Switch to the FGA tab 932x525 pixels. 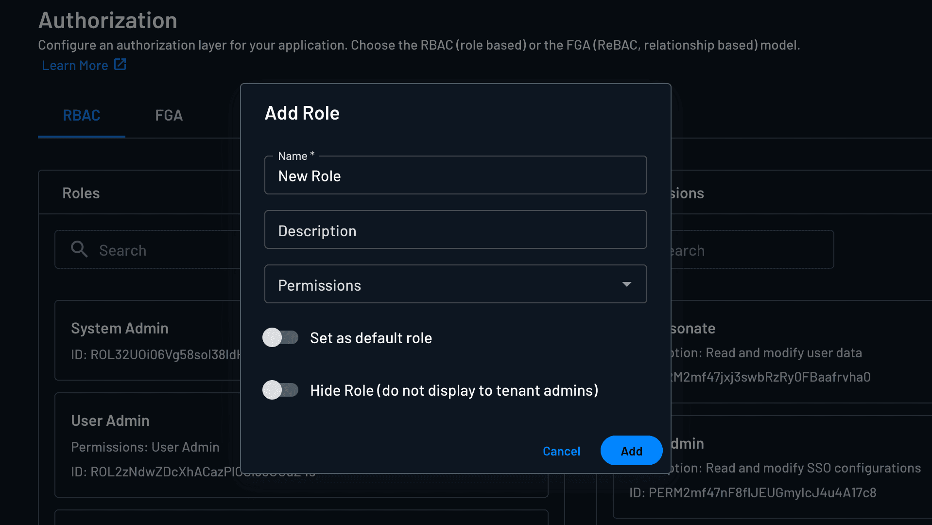pyautogui.click(x=168, y=115)
